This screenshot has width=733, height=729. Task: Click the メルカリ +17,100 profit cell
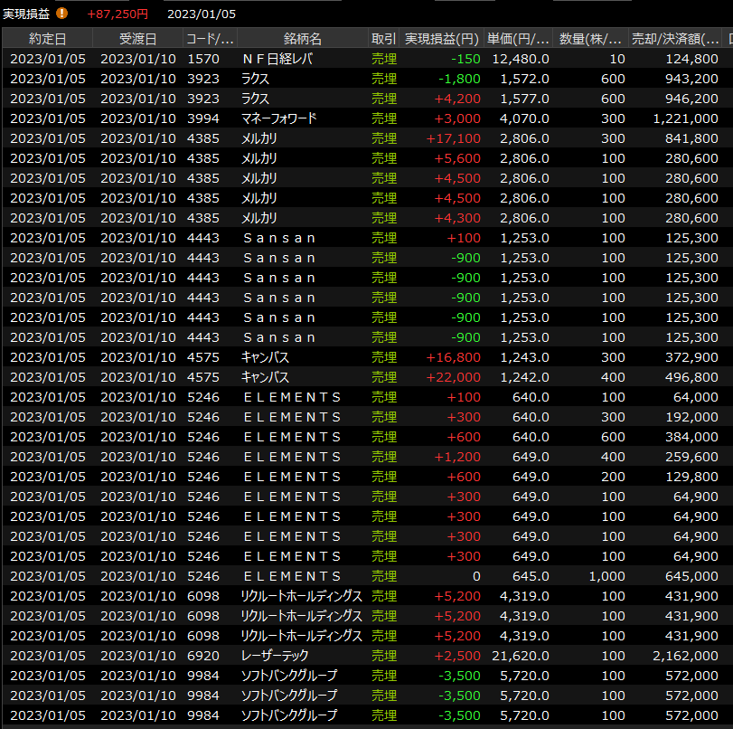coord(457,138)
